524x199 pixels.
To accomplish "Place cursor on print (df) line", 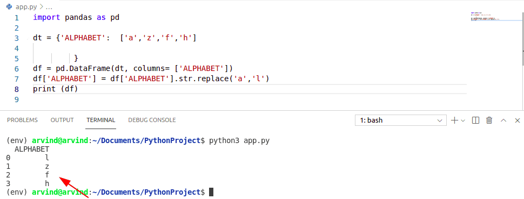I will point(55,89).
